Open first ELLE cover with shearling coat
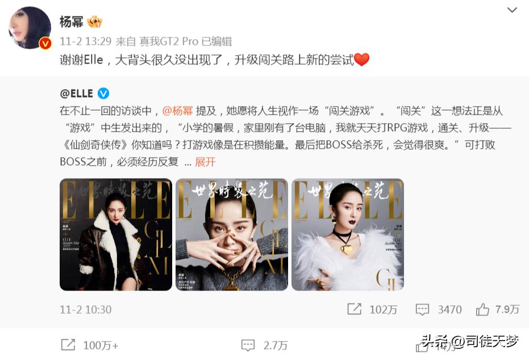 [x=116, y=234]
